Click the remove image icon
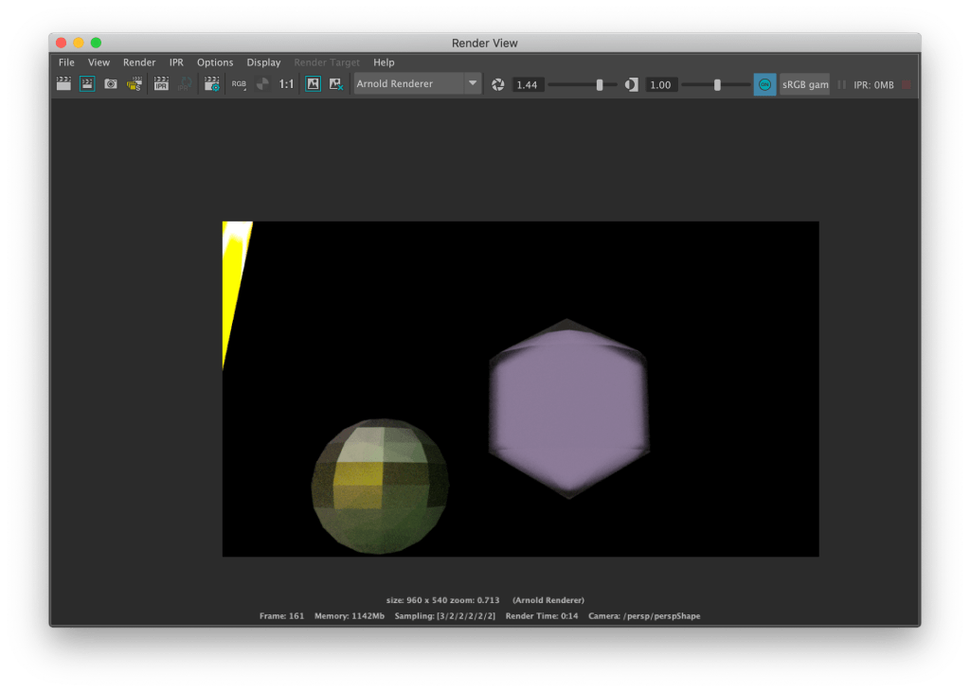This screenshot has width=970, height=692. pos(335,84)
